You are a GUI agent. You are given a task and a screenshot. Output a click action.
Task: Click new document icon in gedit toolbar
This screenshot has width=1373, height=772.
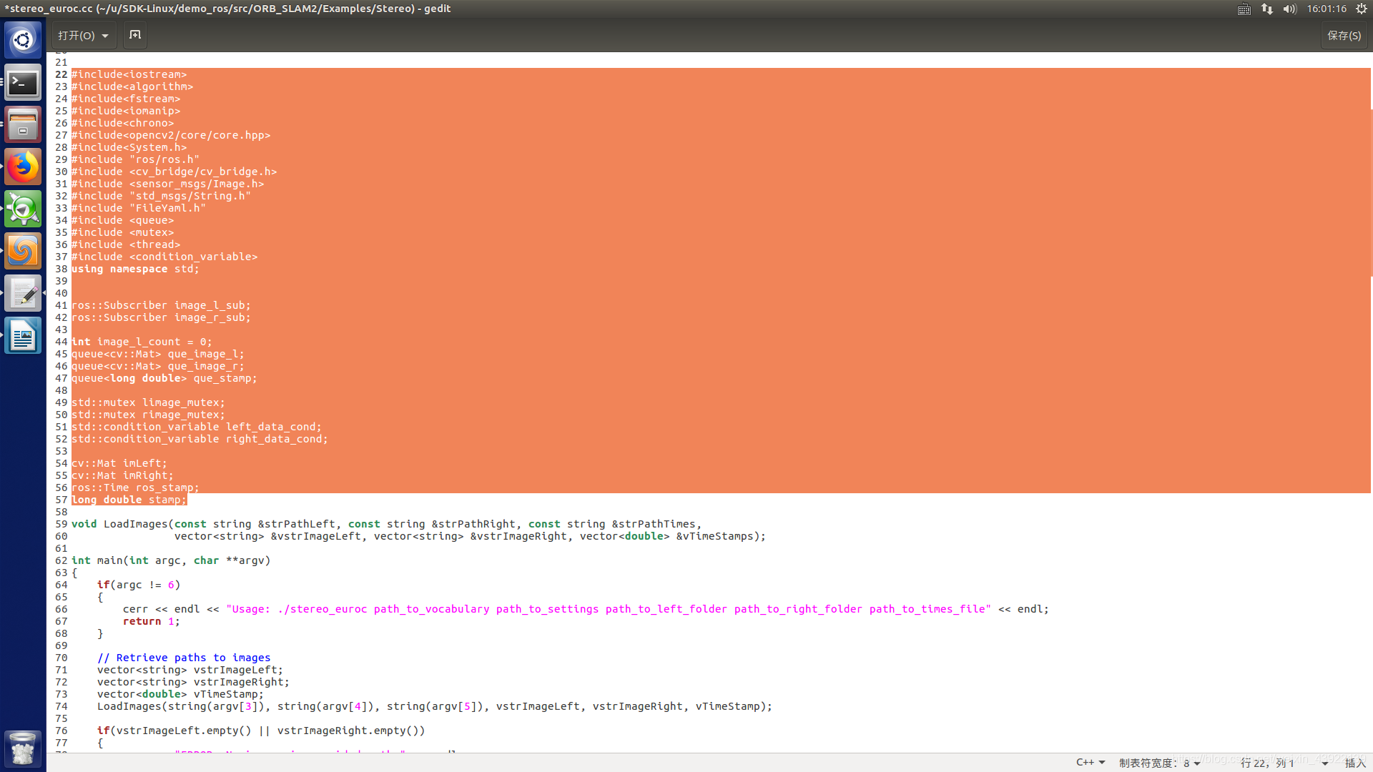click(135, 35)
